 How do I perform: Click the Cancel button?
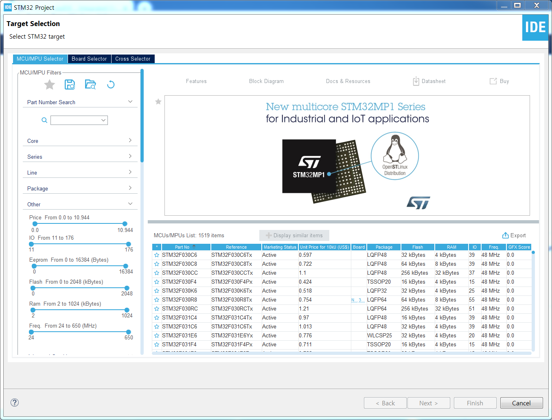pyautogui.click(x=521, y=403)
